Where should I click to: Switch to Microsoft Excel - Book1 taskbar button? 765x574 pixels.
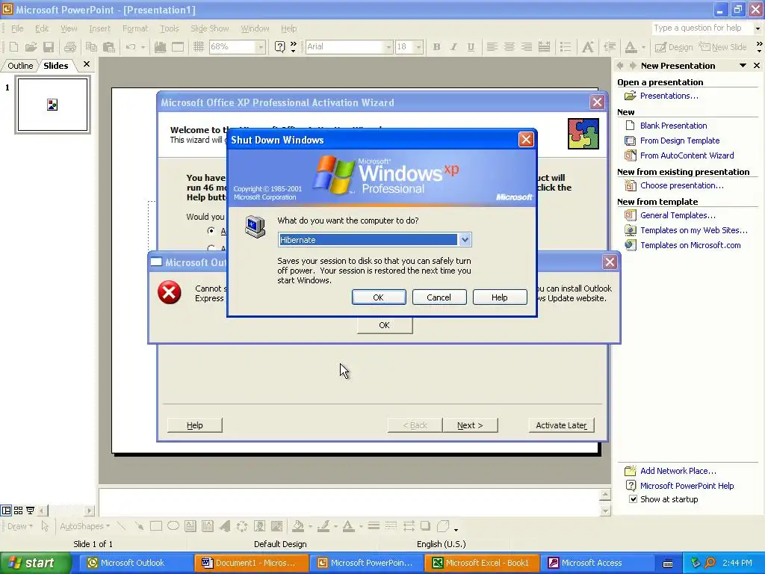pyautogui.click(x=482, y=563)
